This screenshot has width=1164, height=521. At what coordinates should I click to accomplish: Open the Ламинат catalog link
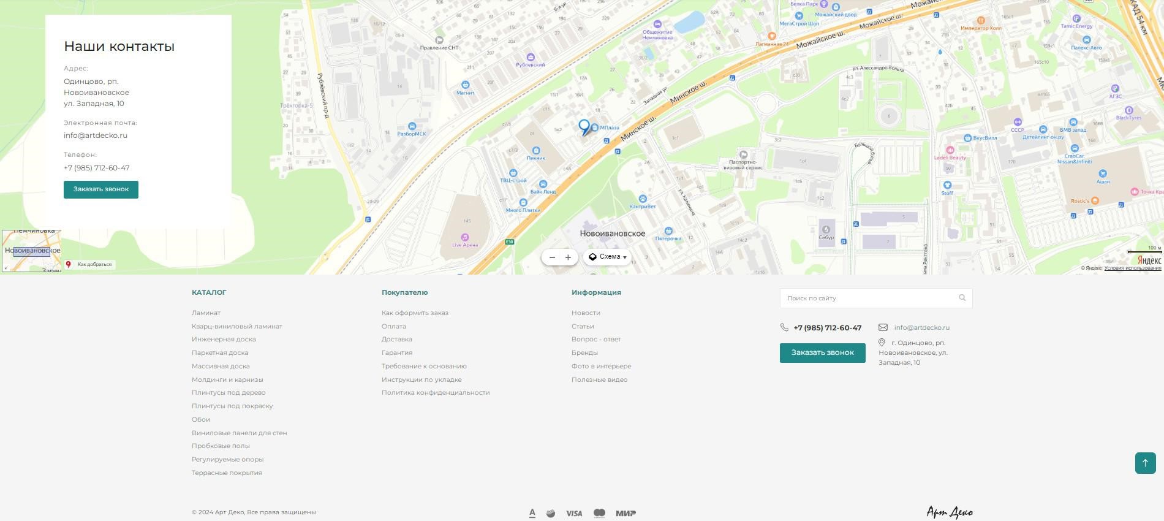[x=206, y=313]
